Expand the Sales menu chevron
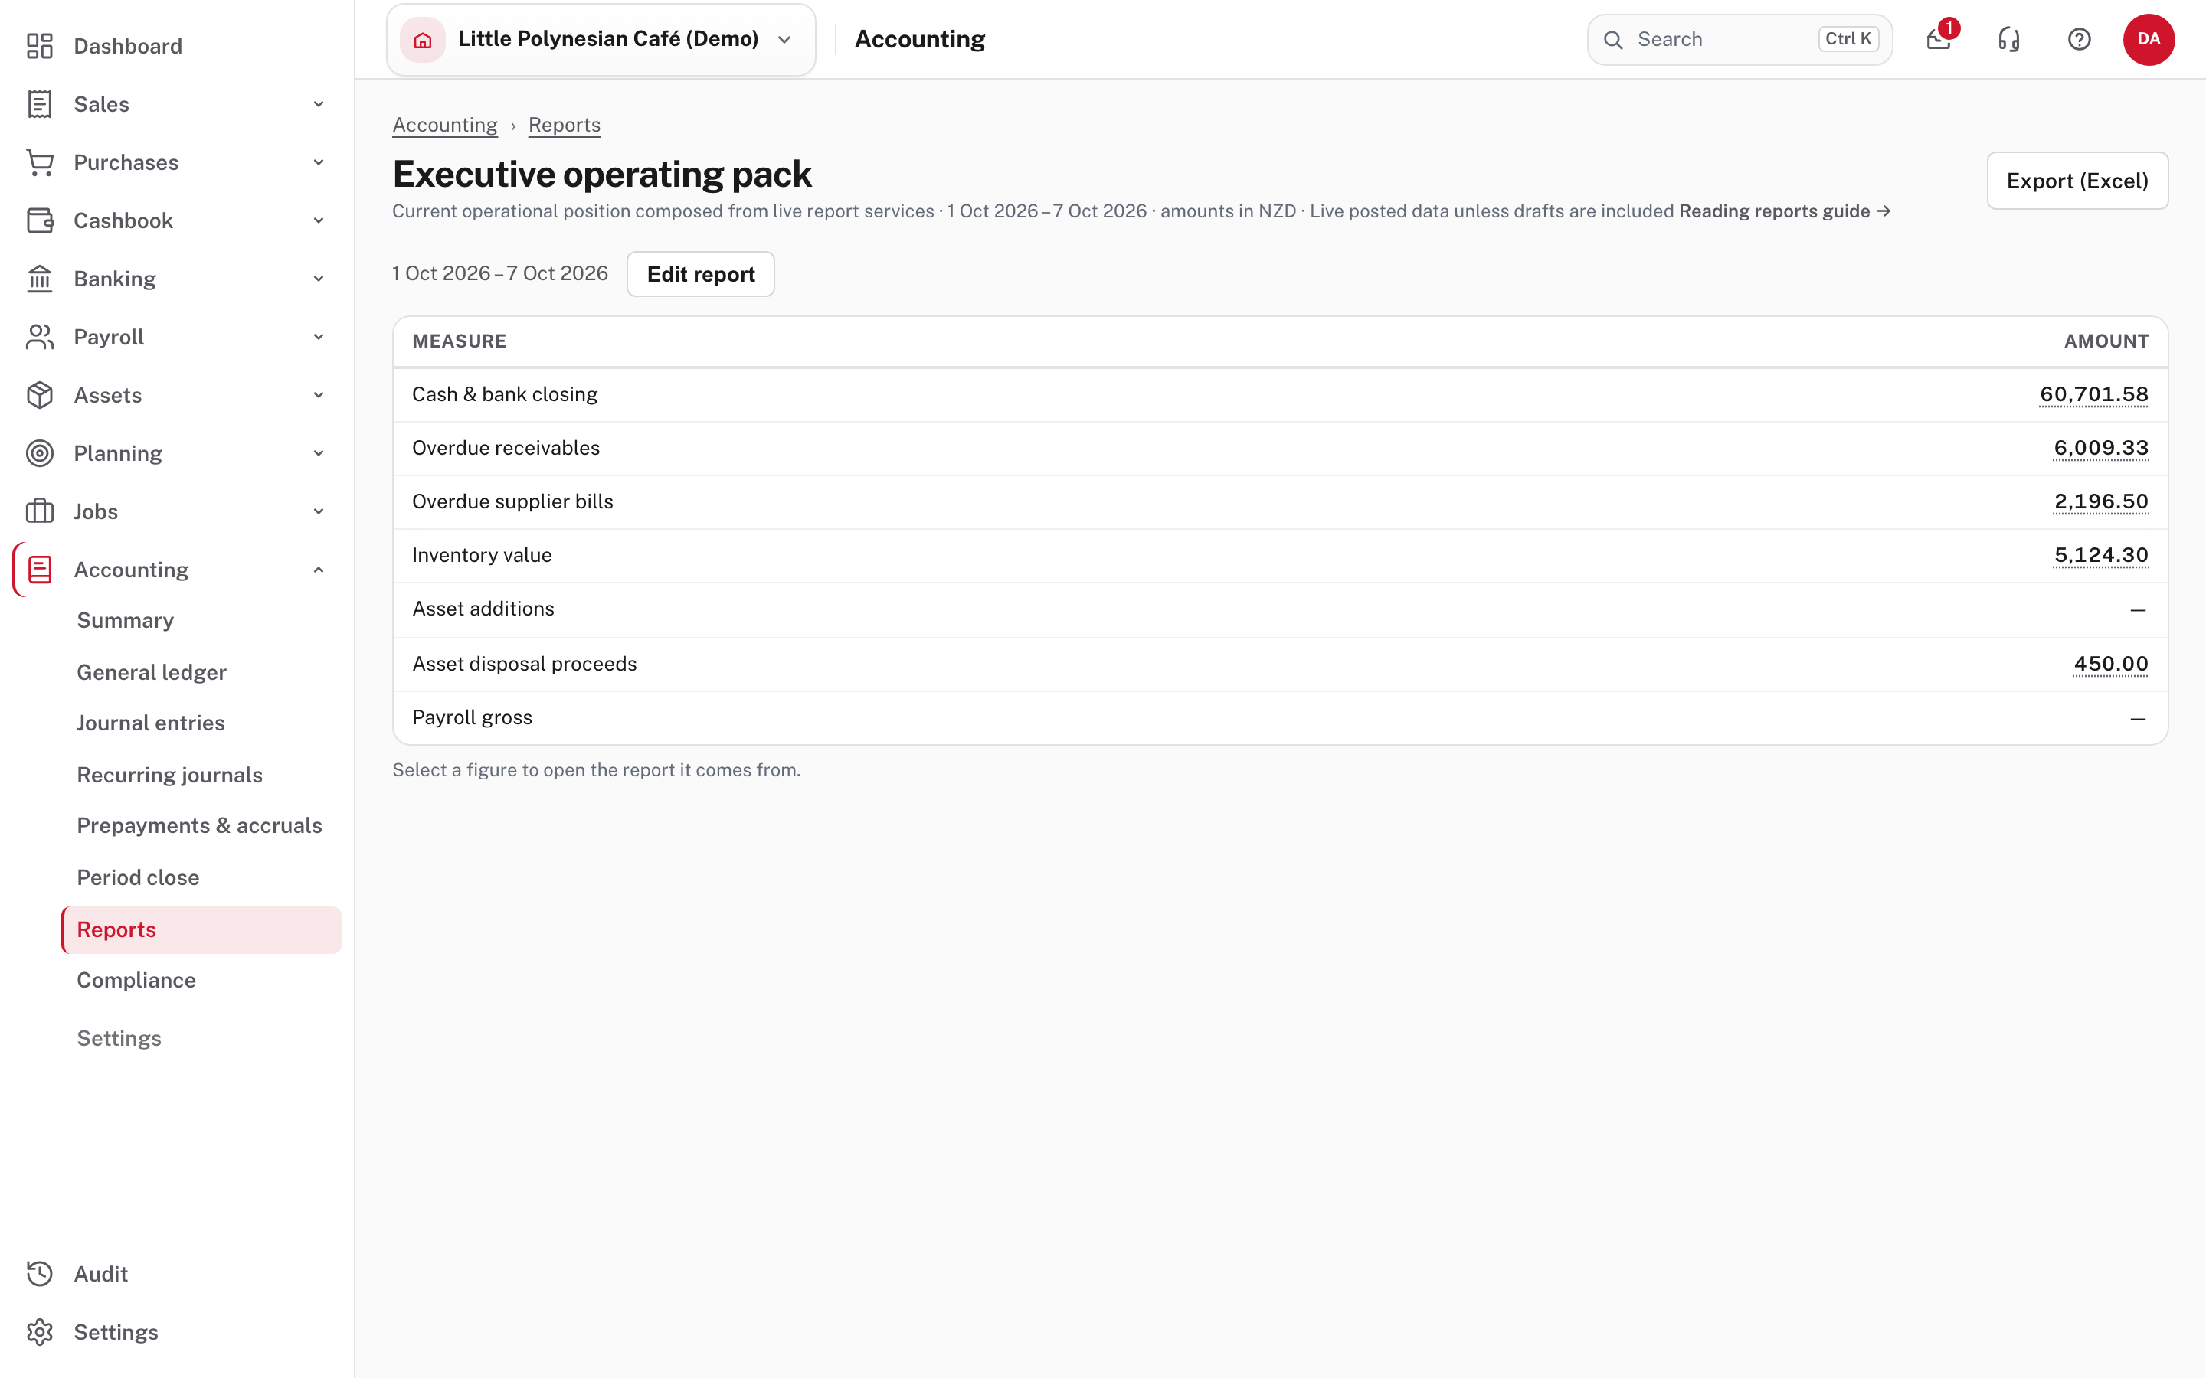 (318, 104)
